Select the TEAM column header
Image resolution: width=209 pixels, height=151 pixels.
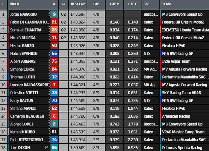[x=166, y=4]
